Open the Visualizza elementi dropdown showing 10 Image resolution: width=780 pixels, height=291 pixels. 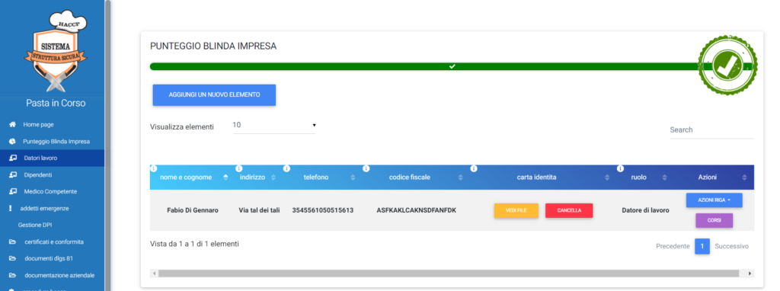tap(274, 126)
